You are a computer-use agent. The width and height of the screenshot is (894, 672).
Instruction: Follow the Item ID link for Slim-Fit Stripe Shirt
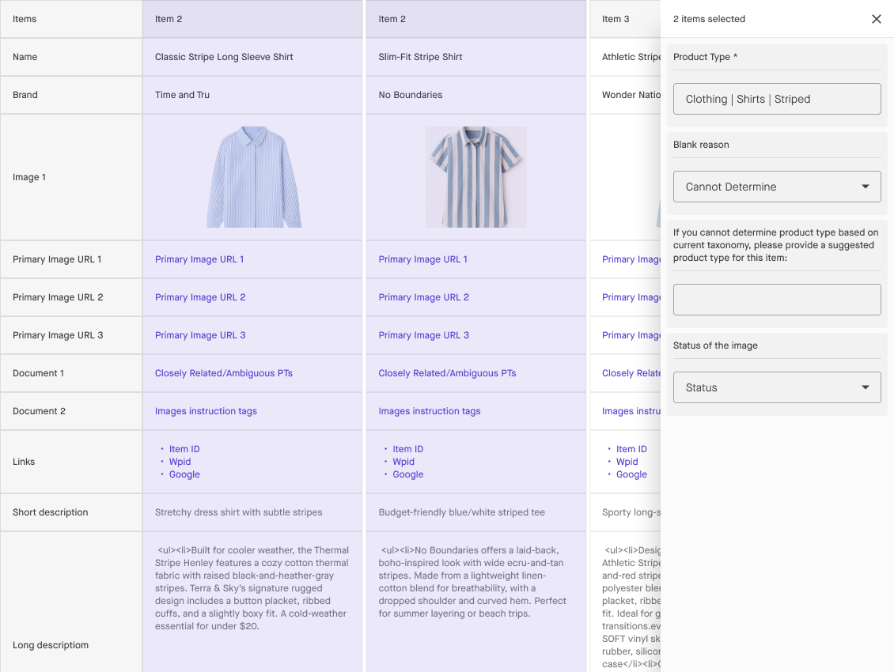click(x=407, y=449)
